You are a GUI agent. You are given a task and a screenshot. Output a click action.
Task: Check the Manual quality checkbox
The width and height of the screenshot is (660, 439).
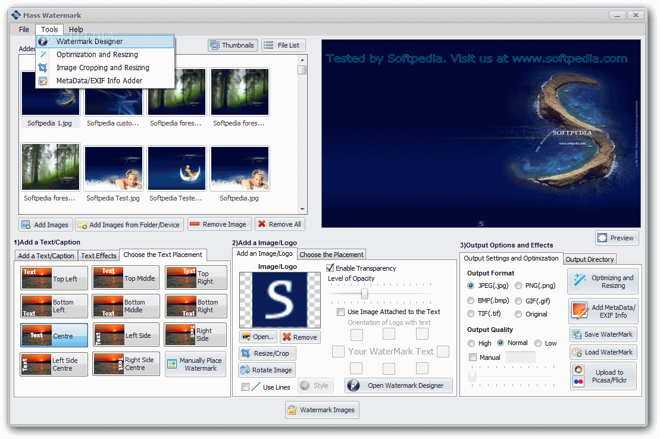click(x=473, y=358)
